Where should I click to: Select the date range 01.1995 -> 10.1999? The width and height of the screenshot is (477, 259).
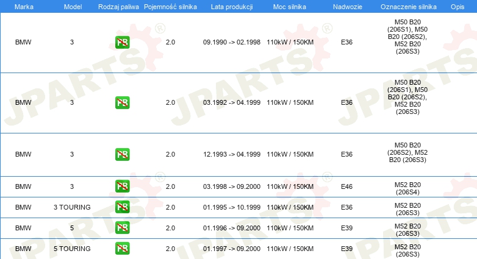point(232,207)
